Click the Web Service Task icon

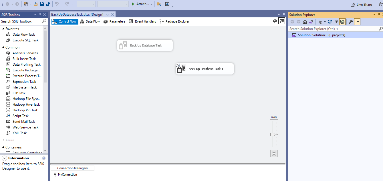(x=8, y=127)
